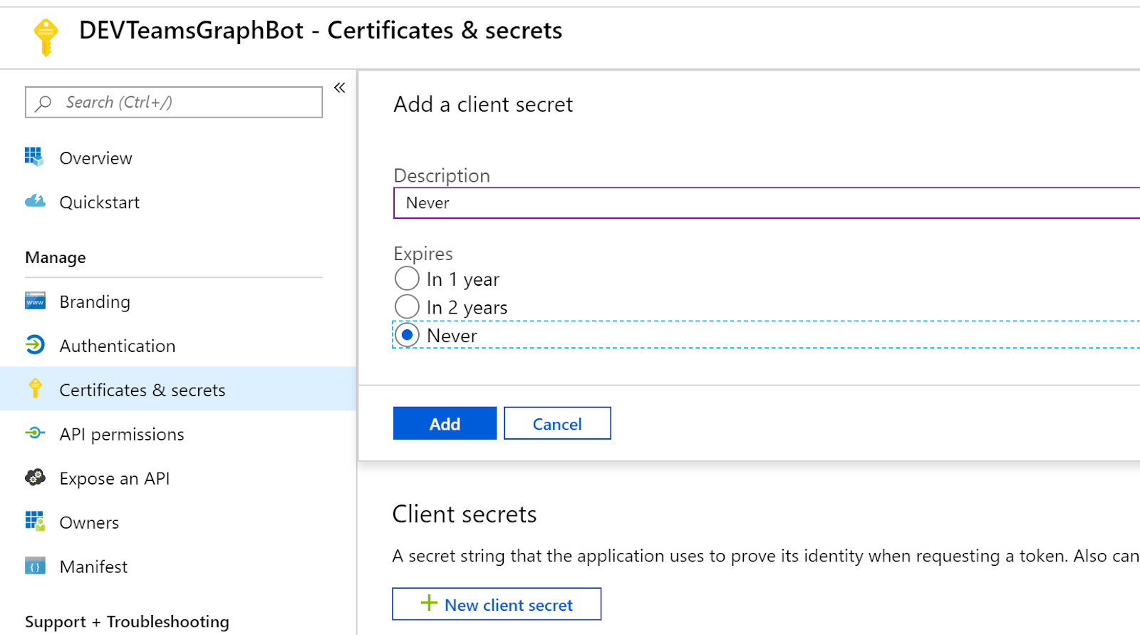
Task: Click the Branding www icon
Action: (x=35, y=301)
